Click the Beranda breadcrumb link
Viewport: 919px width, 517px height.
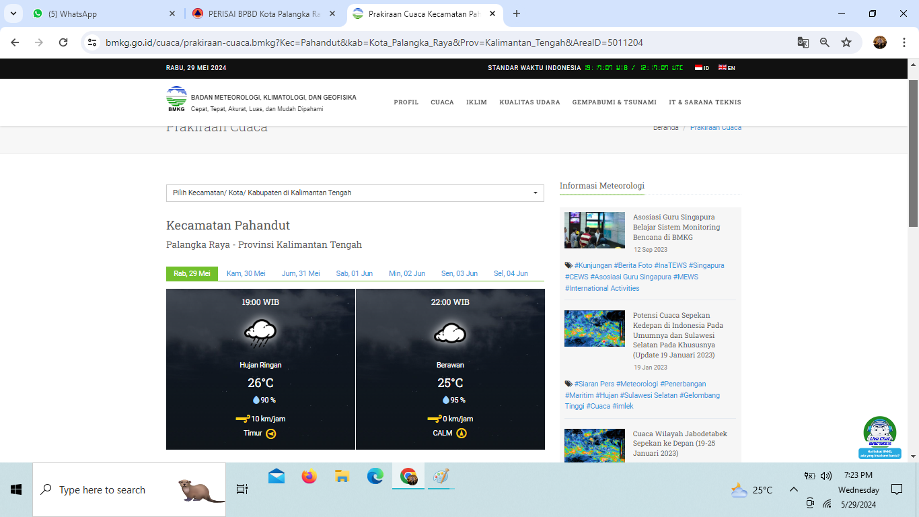click(x=665, y=128)
